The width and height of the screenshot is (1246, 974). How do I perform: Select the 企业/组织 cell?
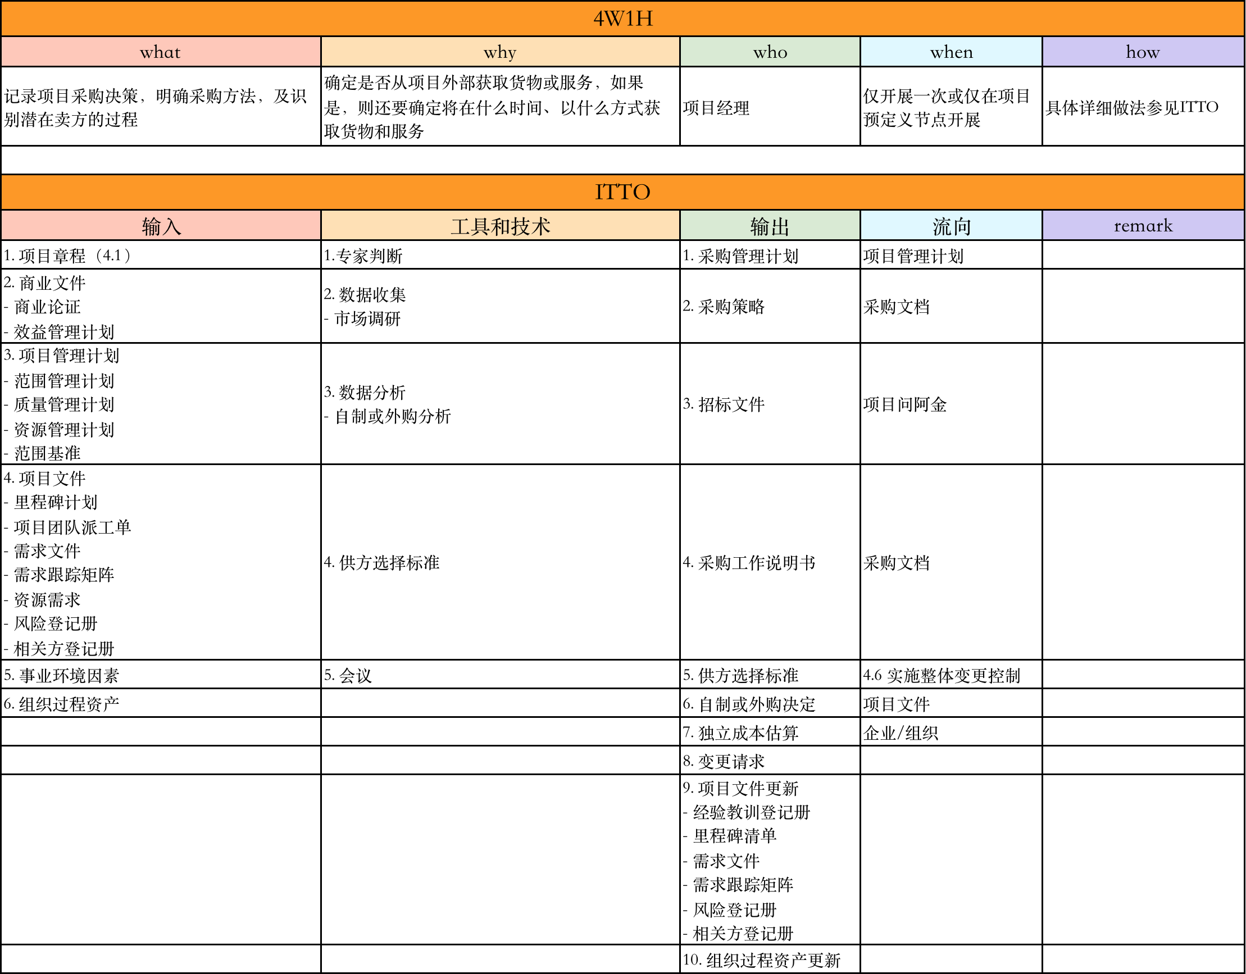click(x=952, y=732)
